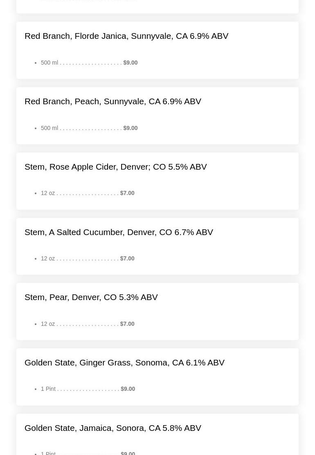The height and width of the screenshot is (455, 315).
Task: Click Rose Apple Cider 12 oz size
Action: pyautogui.click(x=48, y=193)
